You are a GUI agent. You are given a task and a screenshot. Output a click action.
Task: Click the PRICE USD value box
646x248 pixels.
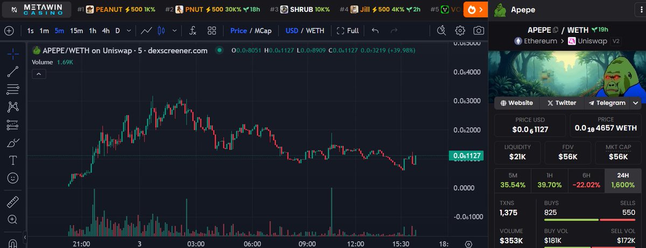coord(530,125)
